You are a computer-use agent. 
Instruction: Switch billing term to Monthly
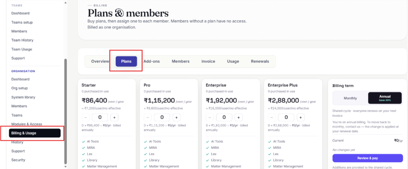pyautogui.click(x=350, y=98)
